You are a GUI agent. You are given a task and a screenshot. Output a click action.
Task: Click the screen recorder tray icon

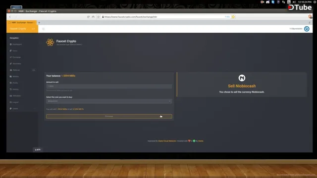point(263,2)
